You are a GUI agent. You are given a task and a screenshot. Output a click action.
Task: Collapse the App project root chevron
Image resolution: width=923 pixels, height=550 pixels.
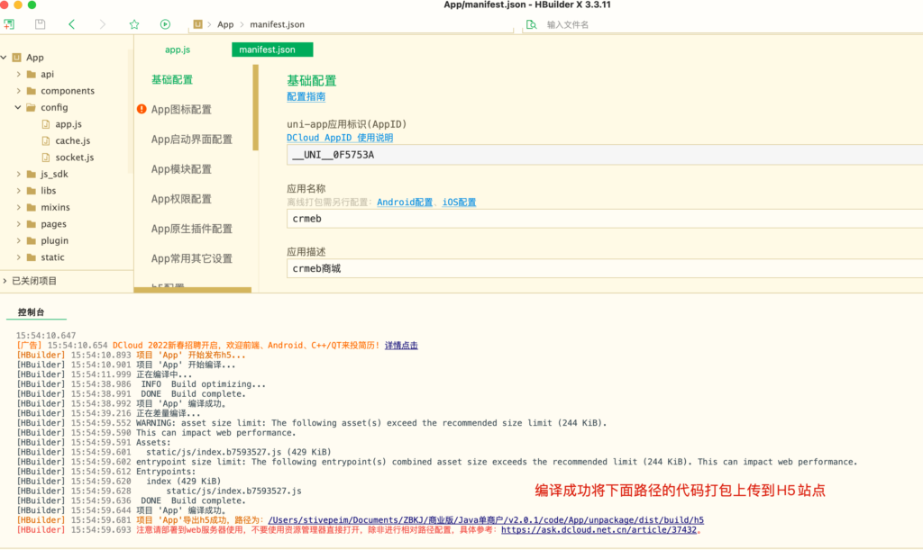(x=5, y=57)
